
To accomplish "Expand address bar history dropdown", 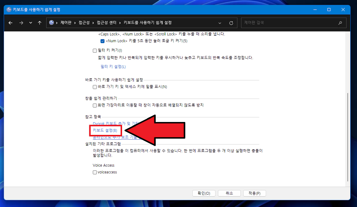I will tap(220, 23).
